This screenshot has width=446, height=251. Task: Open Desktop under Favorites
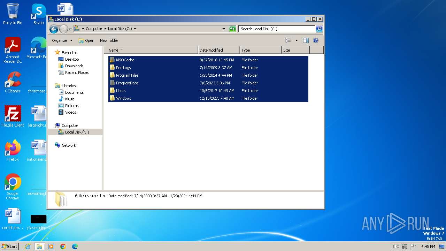pos(72,59)
